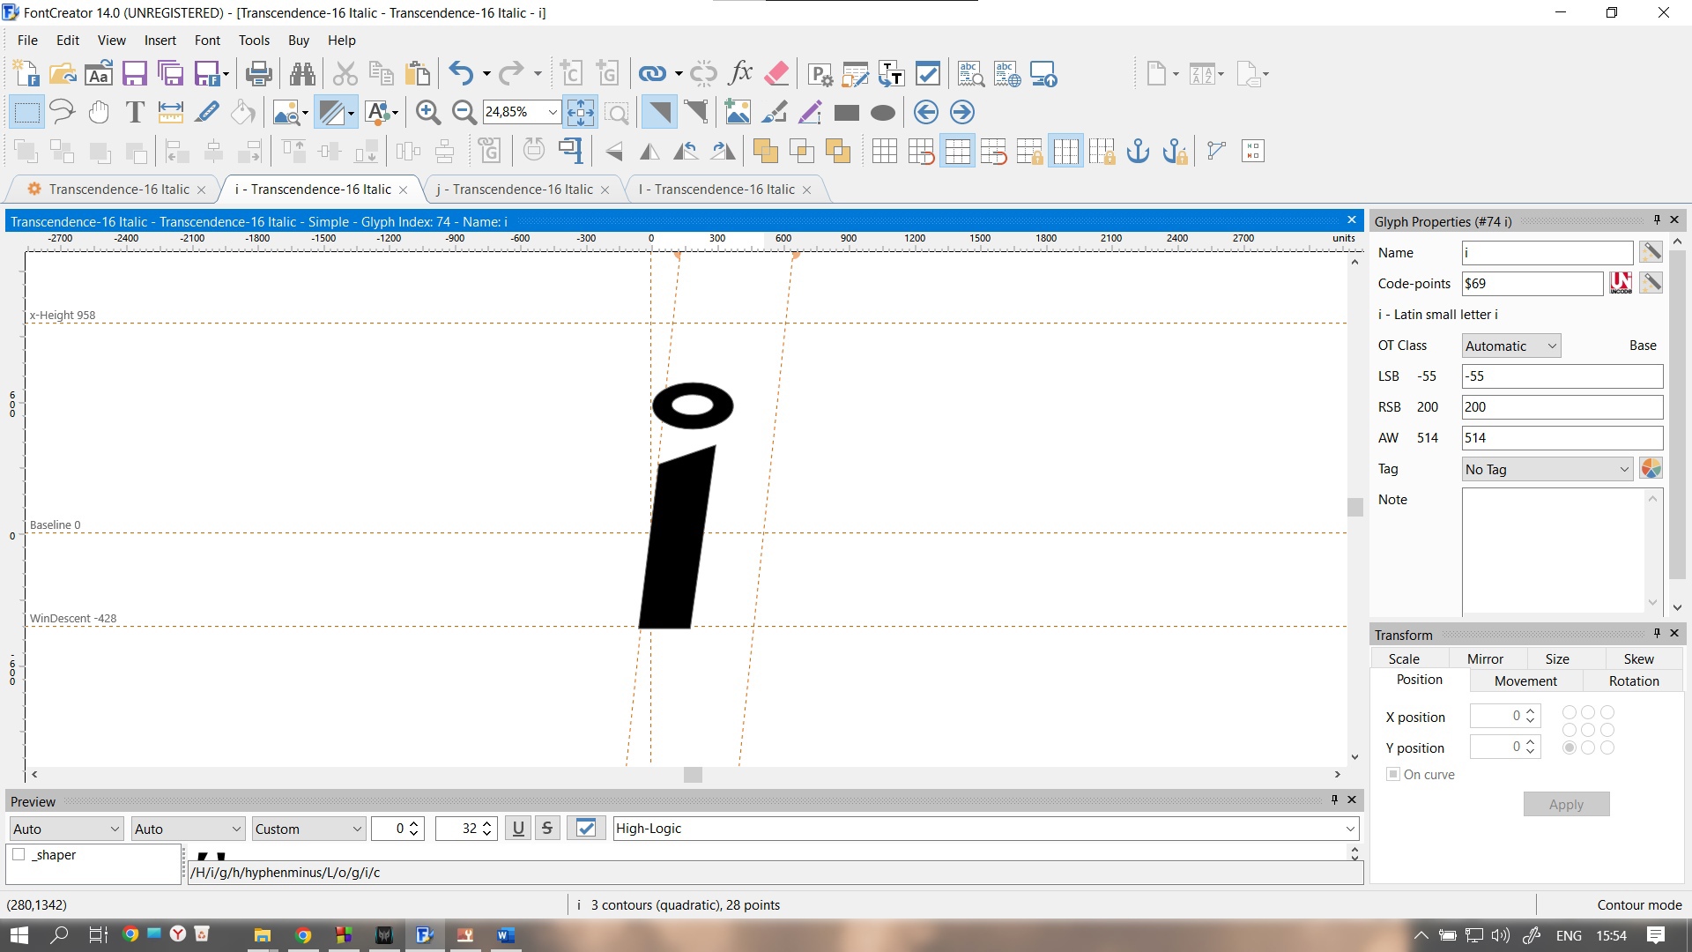Click the Cut scissors icon
The height and width of the screenshot is (952, 1692).
[345, 74]
